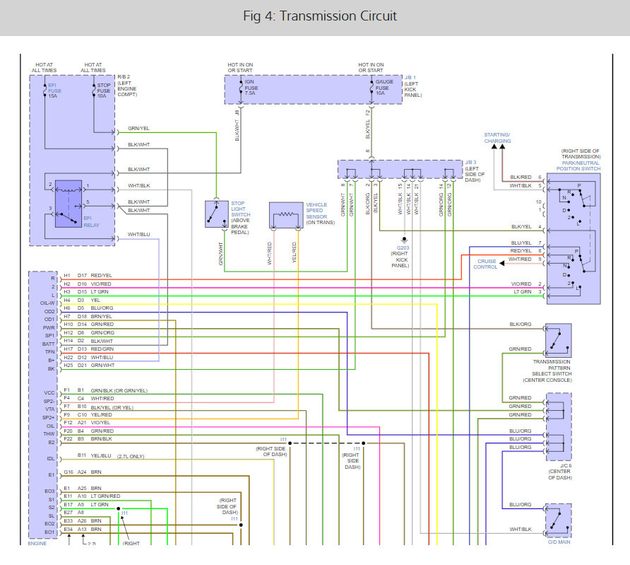Screen dimensions: 630x565
Task: Click the EFI relay coil-and-contact symbol
Action: 69,204
